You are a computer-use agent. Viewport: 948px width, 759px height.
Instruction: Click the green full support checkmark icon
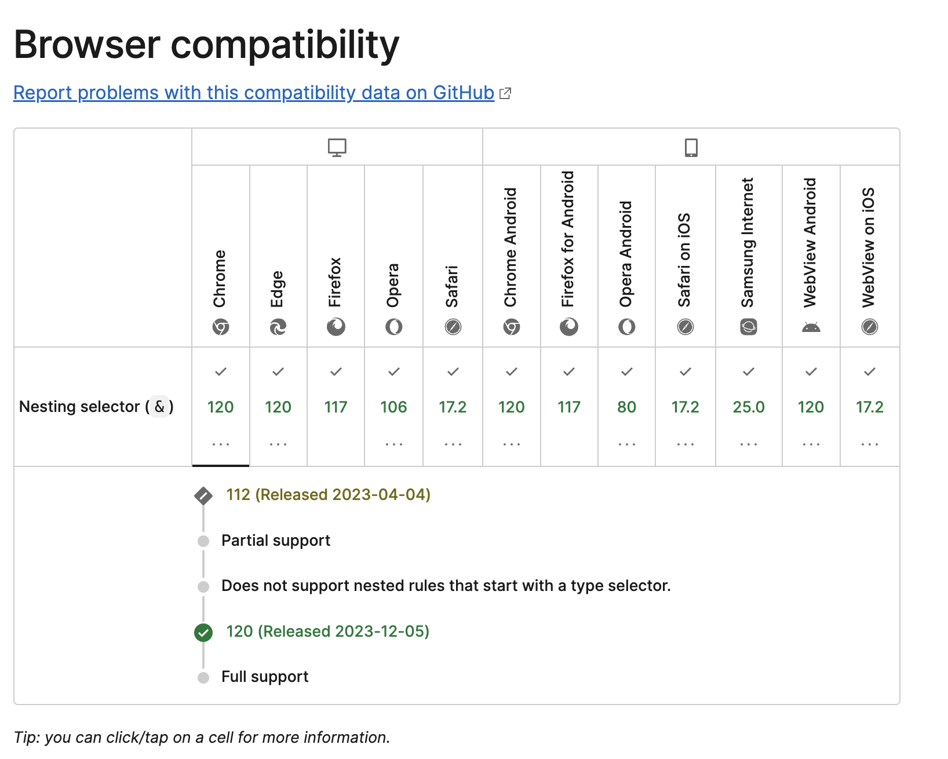(x=203, y=633)
